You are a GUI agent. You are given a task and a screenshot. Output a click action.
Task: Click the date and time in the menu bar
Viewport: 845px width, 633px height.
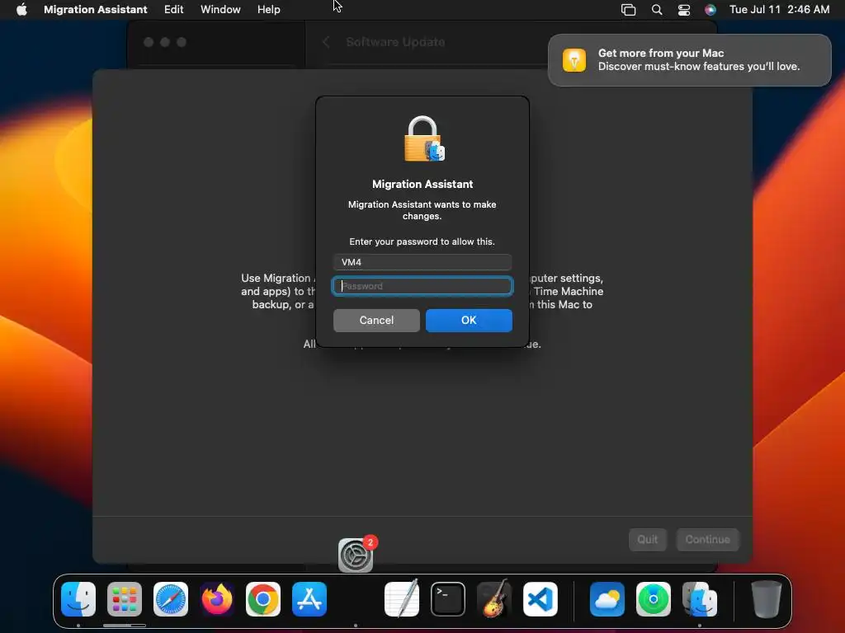coord(779,10)
